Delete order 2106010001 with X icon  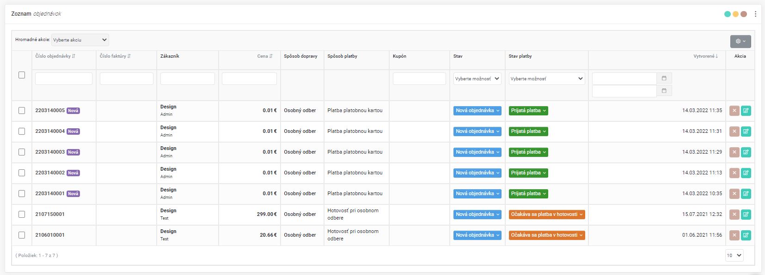(734, 235)
